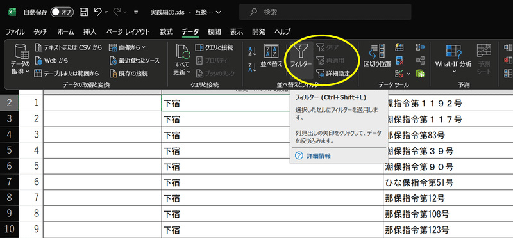Click the クリア filter button
This screenshot has height=238, width=513.
point(328,48)
